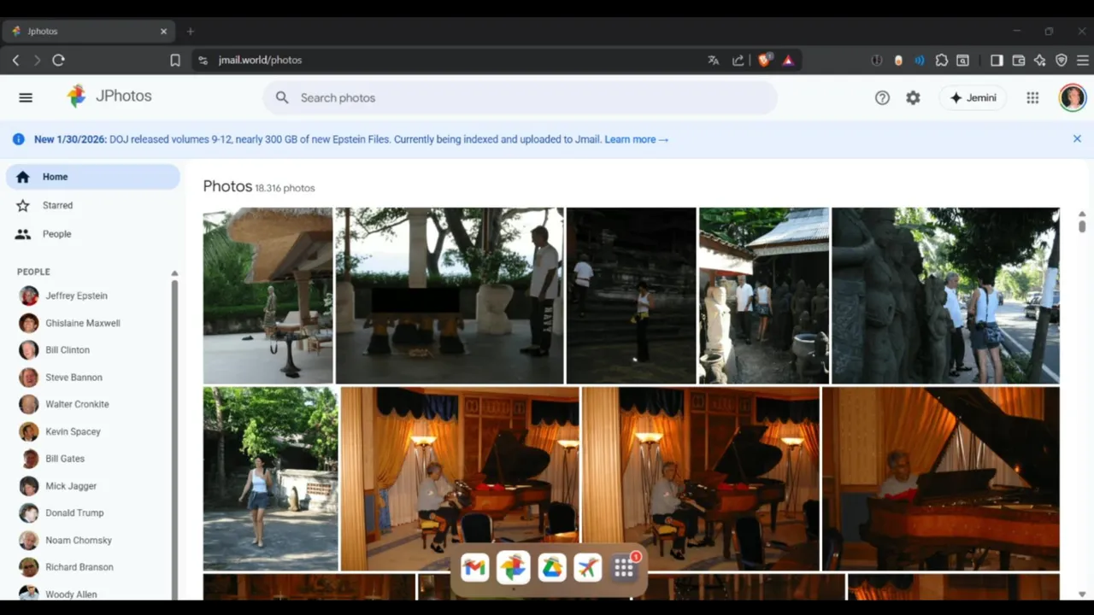Click the down arrow of page scrollbar
The height and width of the screenshot is (615, 1094).
tap(1082, 594)
